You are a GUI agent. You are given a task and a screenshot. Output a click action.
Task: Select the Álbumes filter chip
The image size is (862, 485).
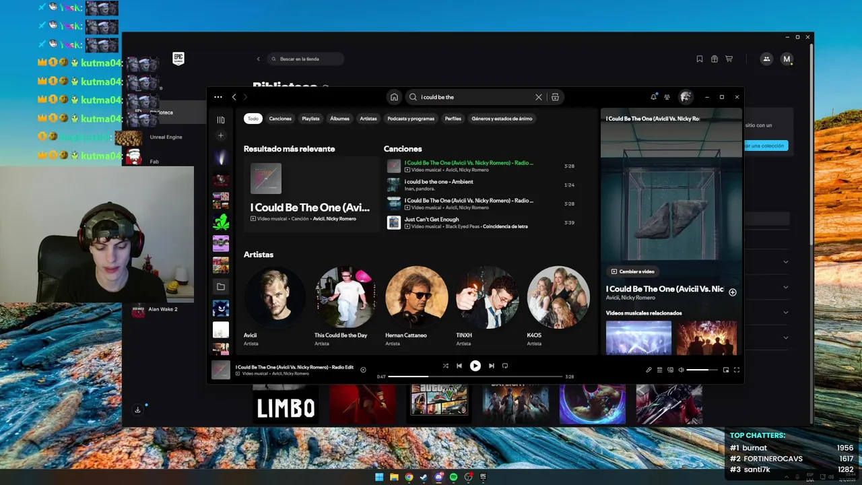(339, 119)
